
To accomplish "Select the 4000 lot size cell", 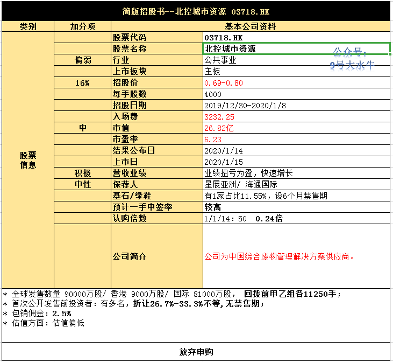I will [297, 94].
